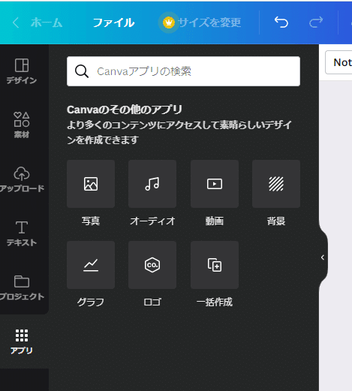
Task: Open the プロジェクト (Projects) sidebar panel
Action: coord(22,287)
